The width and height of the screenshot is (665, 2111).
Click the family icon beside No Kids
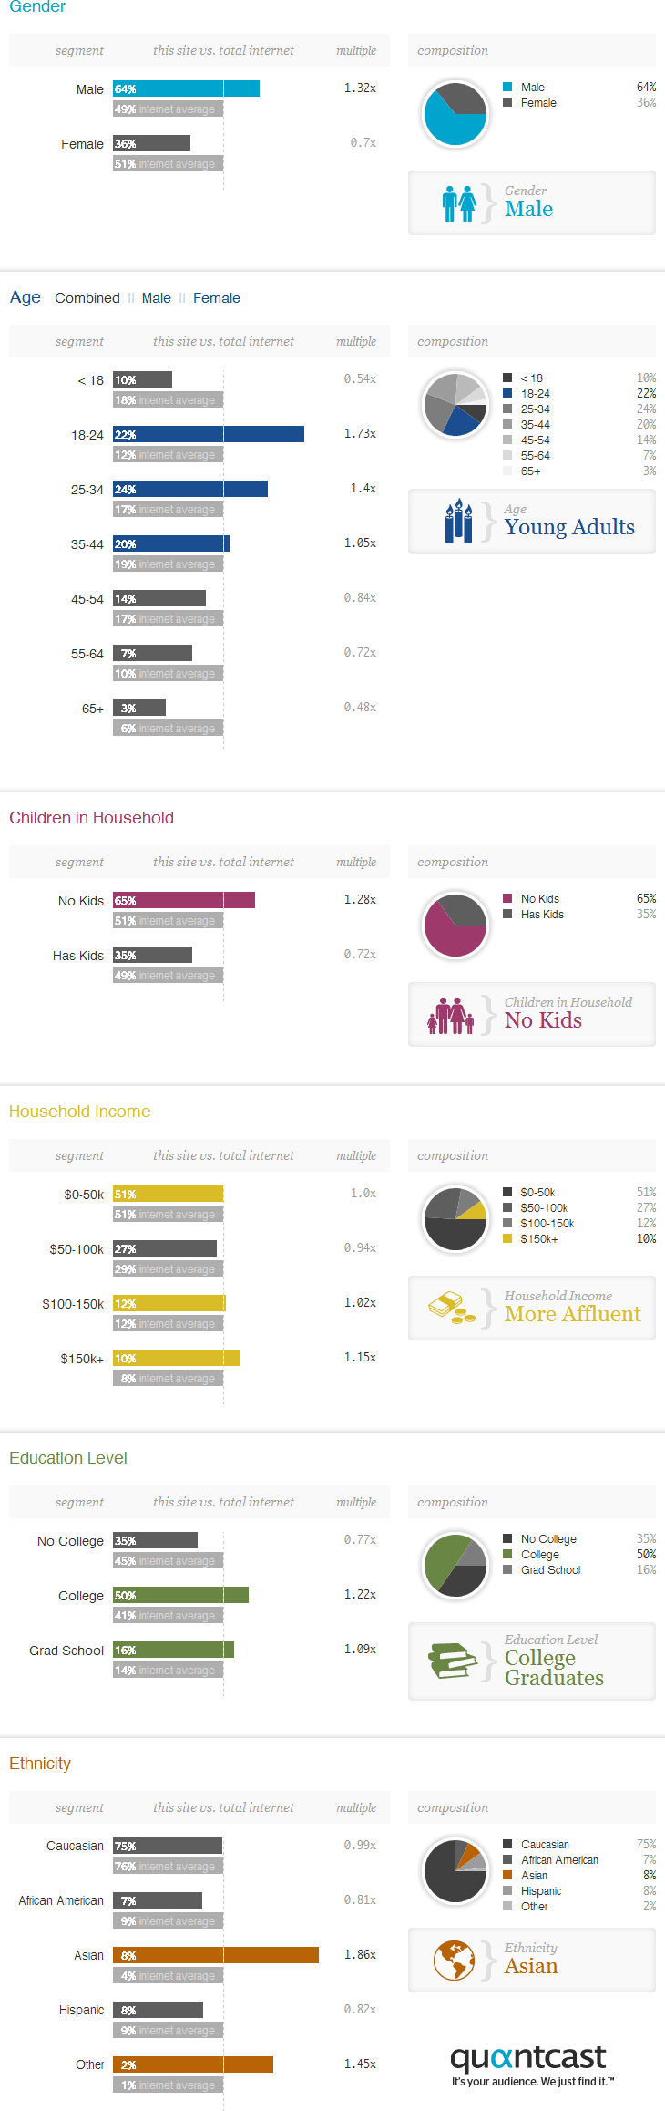tap(451, 1015)
